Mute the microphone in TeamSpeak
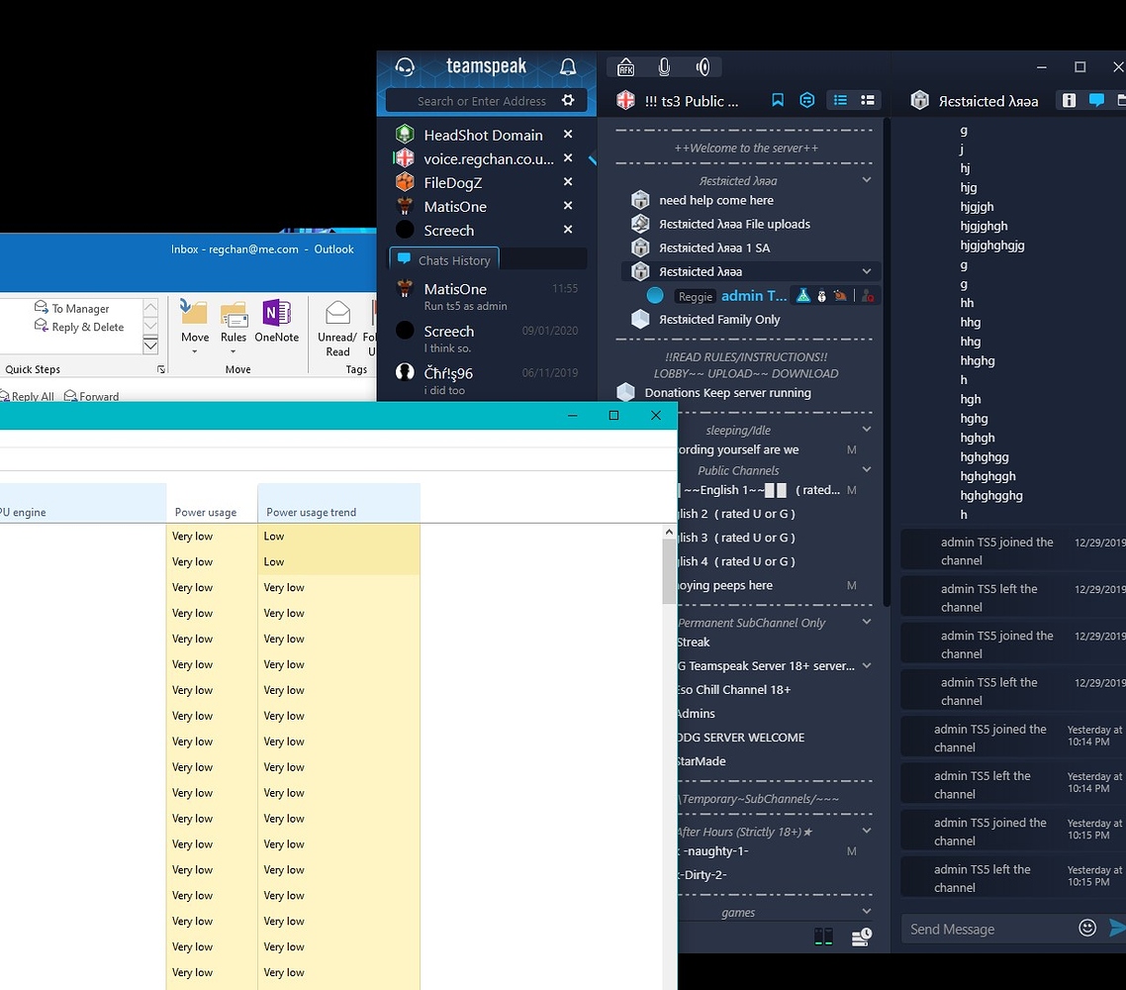This screenshot has height=990, width=1126. point(664,66)
